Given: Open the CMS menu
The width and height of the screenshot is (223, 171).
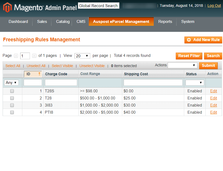Looking at the screenshot, I should tap(81, 22).
